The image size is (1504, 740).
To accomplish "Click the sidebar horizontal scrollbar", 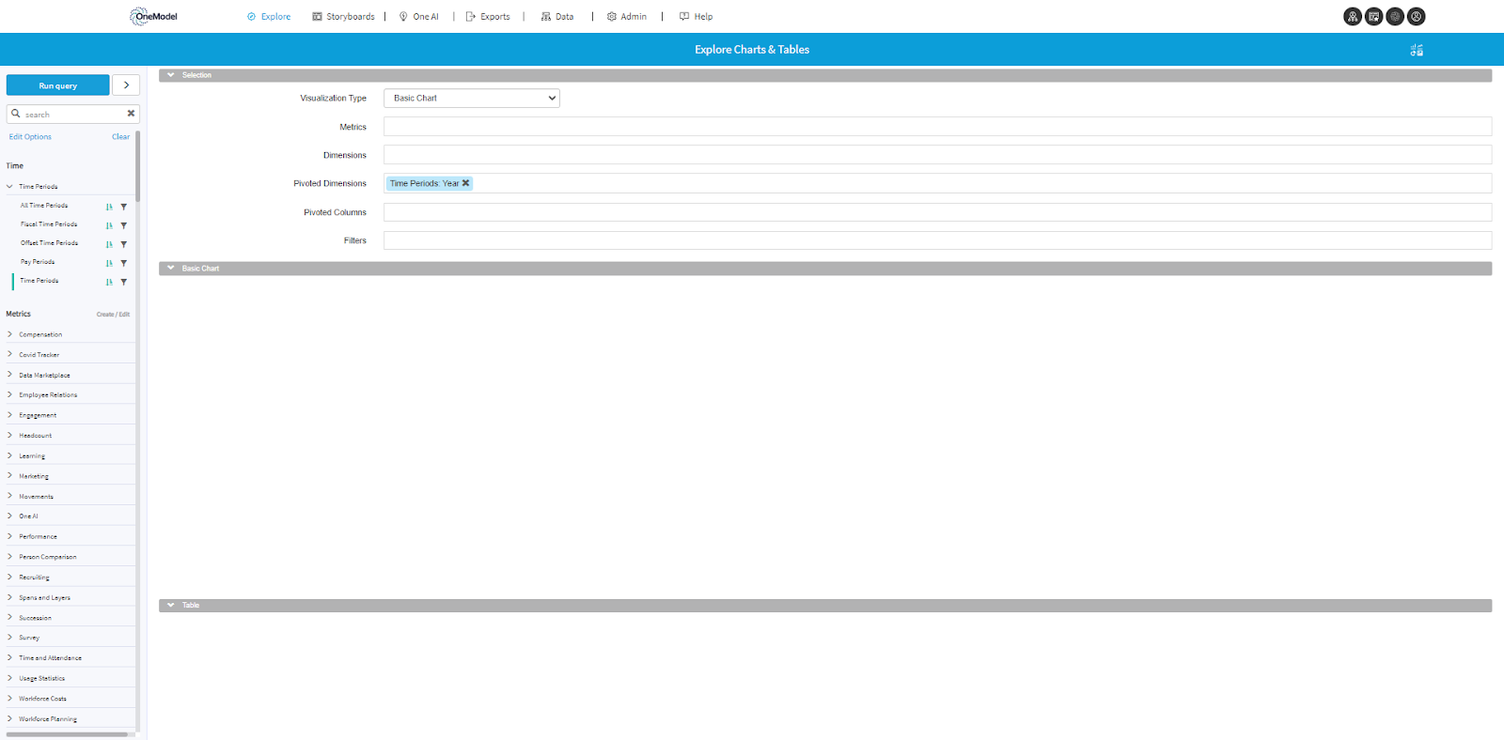I will tap(66, 734).
